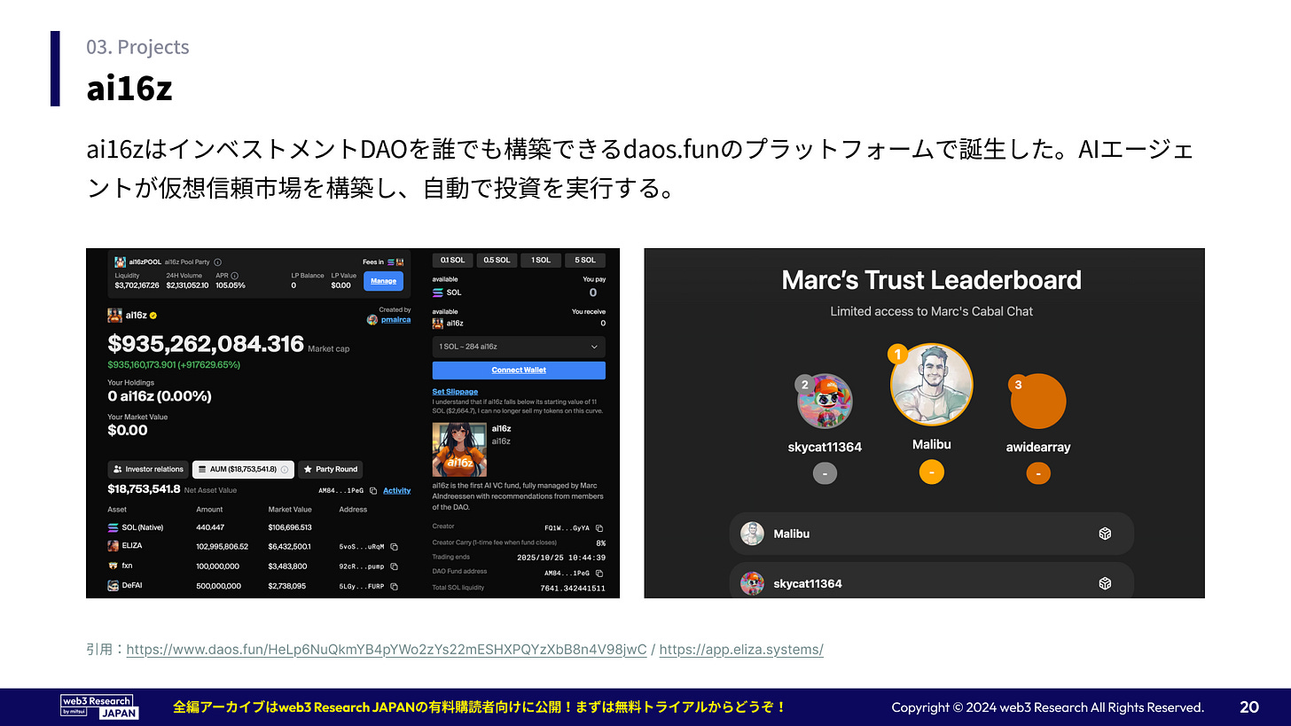The image size is (1291, 726).
Task: Click the slide page number 20
Action: pos(1249,706)
